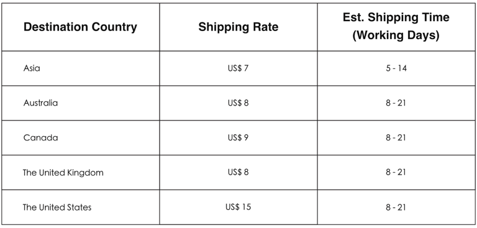This screenshot has width=477, height=228.
Task: Click the US$ 8 rate for United Kingdom
Action: pos(238,172)
